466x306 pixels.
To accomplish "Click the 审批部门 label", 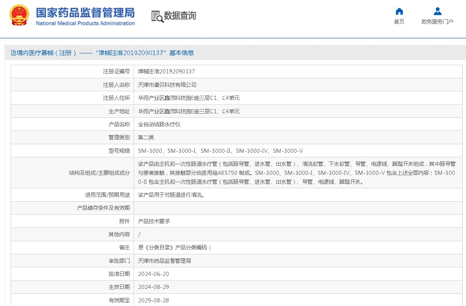I will (119, 261).
